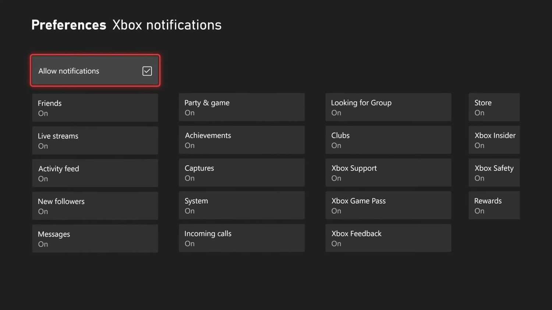Toggle System notifications off
The height and width of the screenshot is (310, 552).
coord(241,205)
